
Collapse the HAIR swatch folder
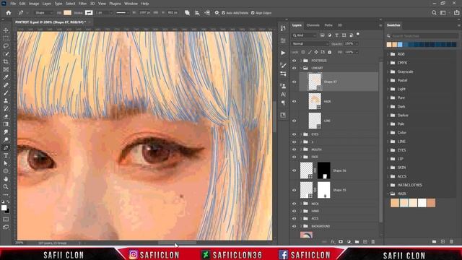(388, 194)
